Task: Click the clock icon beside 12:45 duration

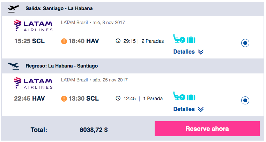Action: 118,98
